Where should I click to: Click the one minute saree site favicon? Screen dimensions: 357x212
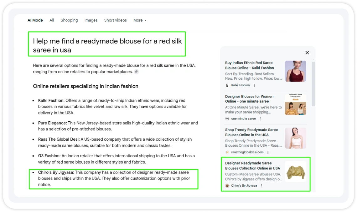pos(227,119)
